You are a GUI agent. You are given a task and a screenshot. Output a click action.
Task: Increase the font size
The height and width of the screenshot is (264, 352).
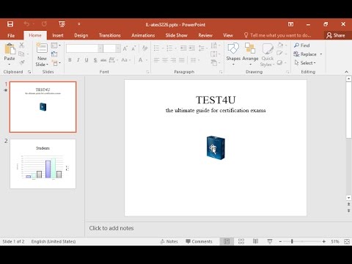point(125,48)
